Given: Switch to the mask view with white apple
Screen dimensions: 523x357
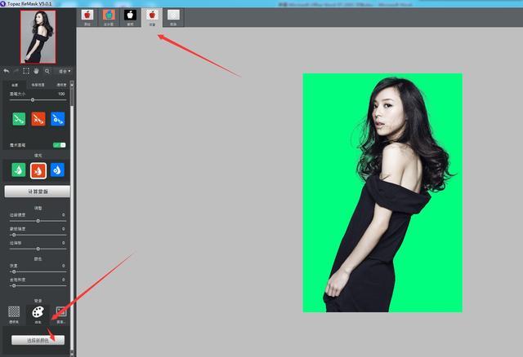Looking at the screenshot, I should 130,17.
